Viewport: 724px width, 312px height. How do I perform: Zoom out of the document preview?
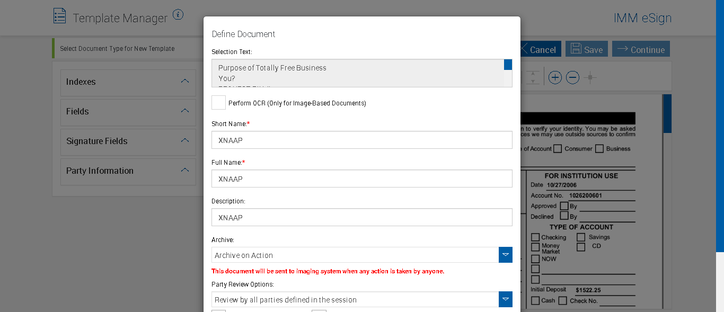pyautogui.click(x=572, y=78)
